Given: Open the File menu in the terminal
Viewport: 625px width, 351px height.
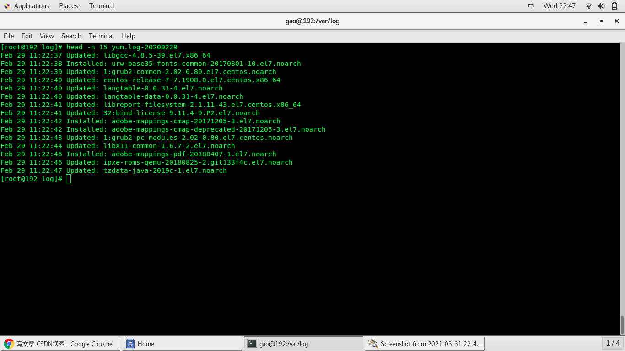Looking at the screenshot, I should (x=8, y=36).
